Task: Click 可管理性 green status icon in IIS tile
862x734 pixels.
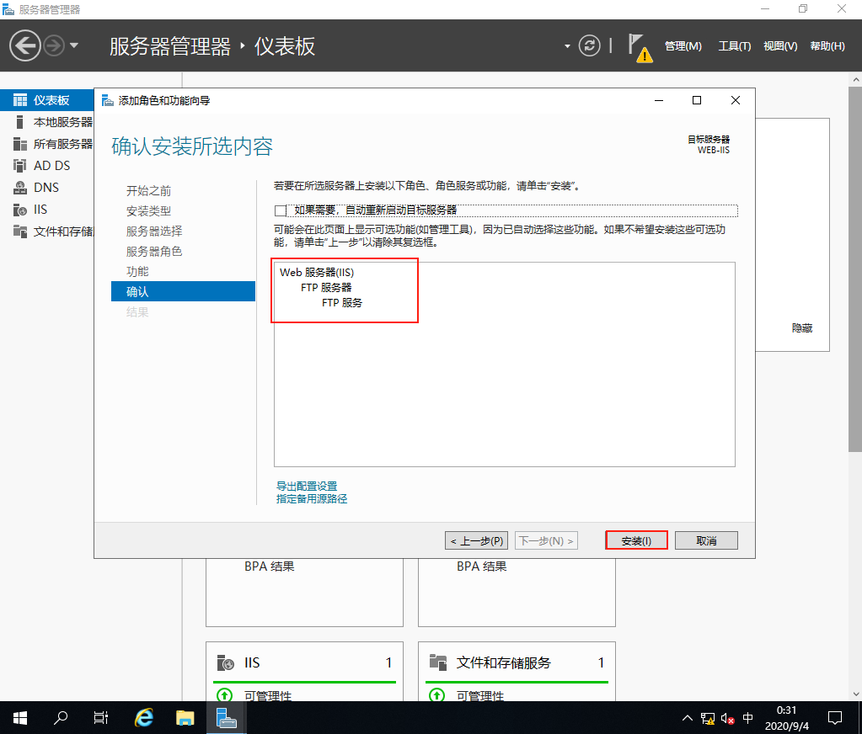Action: (x=224, y=695)
